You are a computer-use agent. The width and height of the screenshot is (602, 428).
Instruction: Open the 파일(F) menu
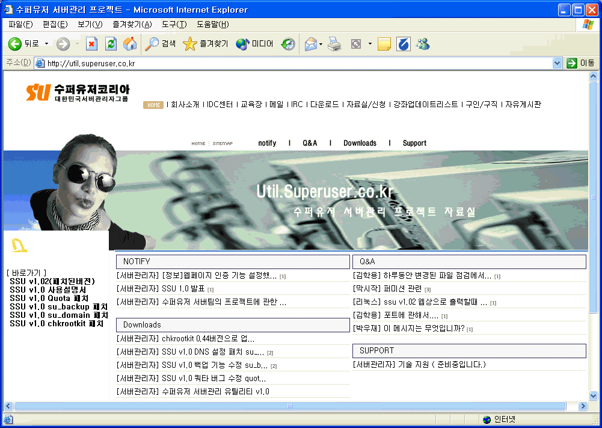(20, 24)
